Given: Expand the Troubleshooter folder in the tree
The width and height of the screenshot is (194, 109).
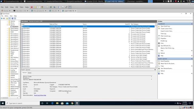Looking at the screenshot, I should point(7,50).
